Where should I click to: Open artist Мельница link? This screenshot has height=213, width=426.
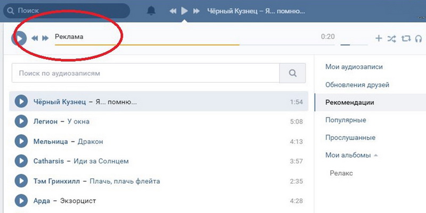[x=51, y=141]
